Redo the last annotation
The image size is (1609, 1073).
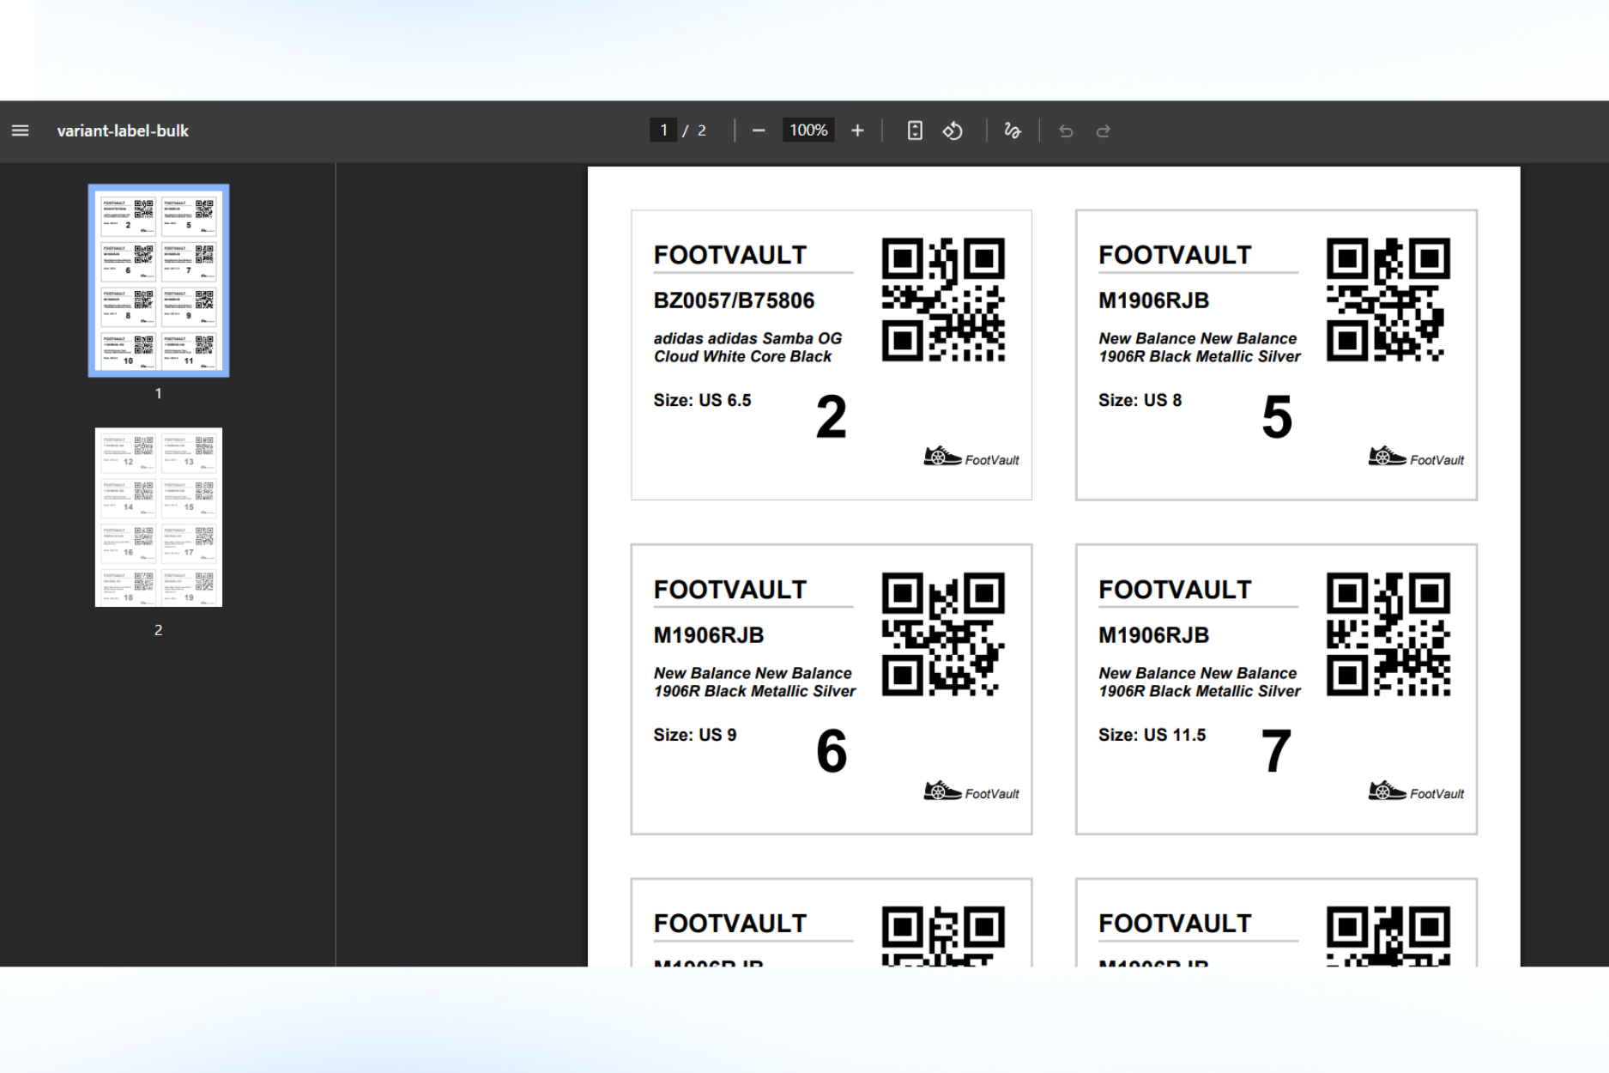1103,130
